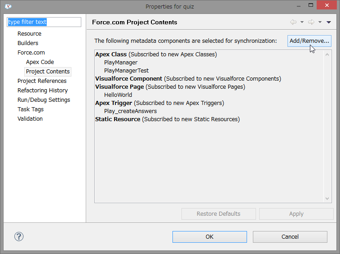
Task: Open the view menu triangle in header
Action: pos(329,22)
